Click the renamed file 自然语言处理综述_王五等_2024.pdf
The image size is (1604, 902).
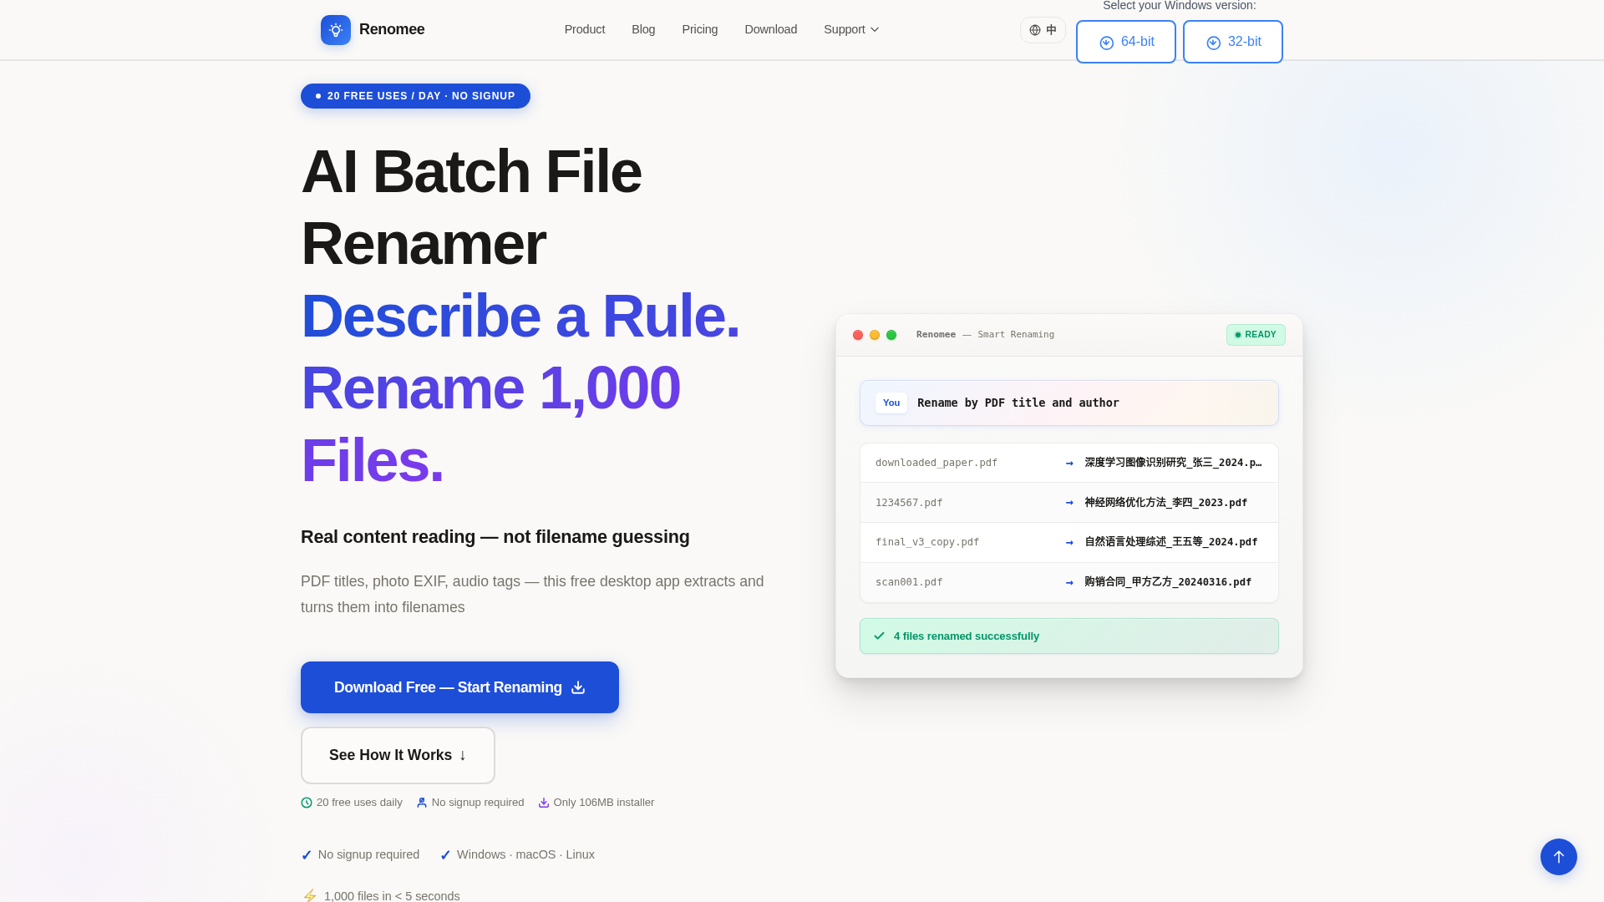(1171, 542)
